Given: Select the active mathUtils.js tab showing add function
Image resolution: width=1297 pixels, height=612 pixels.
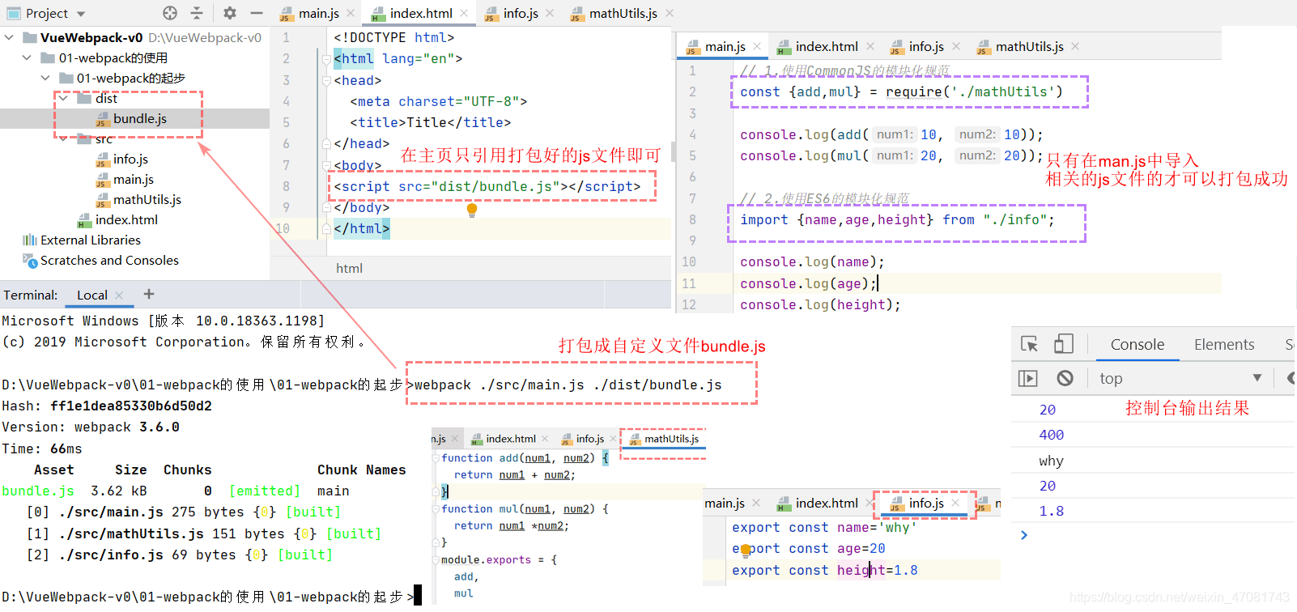Looking at the screenshot, I should [x=664, y=439].
